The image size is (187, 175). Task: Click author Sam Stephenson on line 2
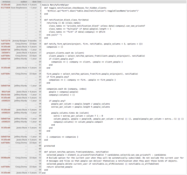19,8
